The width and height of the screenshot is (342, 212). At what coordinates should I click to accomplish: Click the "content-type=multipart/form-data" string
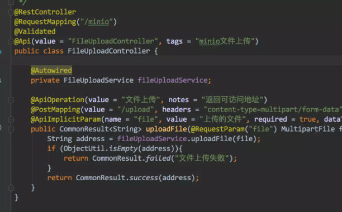[273, 109]
